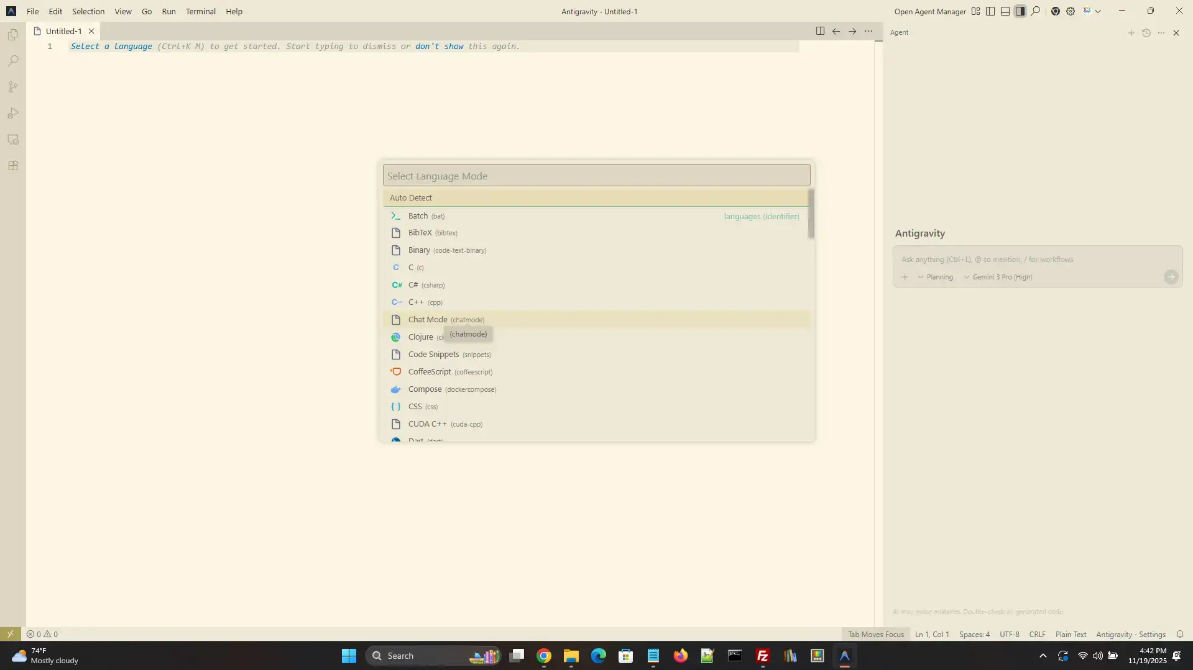
Task: Click the settings gear in title bar
Action: point(1071,11)
